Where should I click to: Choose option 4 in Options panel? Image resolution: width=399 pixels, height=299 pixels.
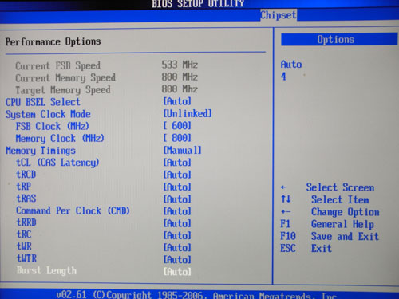[283, 77]
